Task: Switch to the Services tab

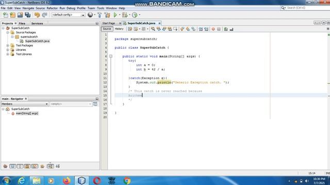Action: click(x=37, y=23)
